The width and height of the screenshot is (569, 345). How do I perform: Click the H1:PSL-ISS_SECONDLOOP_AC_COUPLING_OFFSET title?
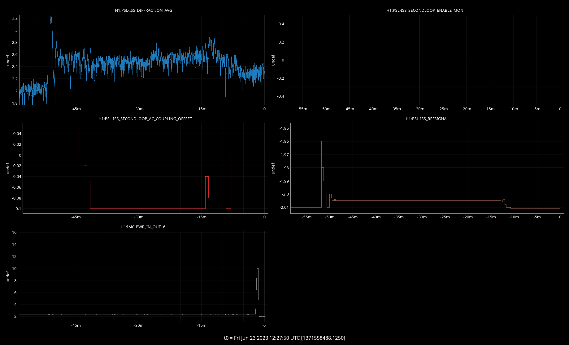click(145, 119)
